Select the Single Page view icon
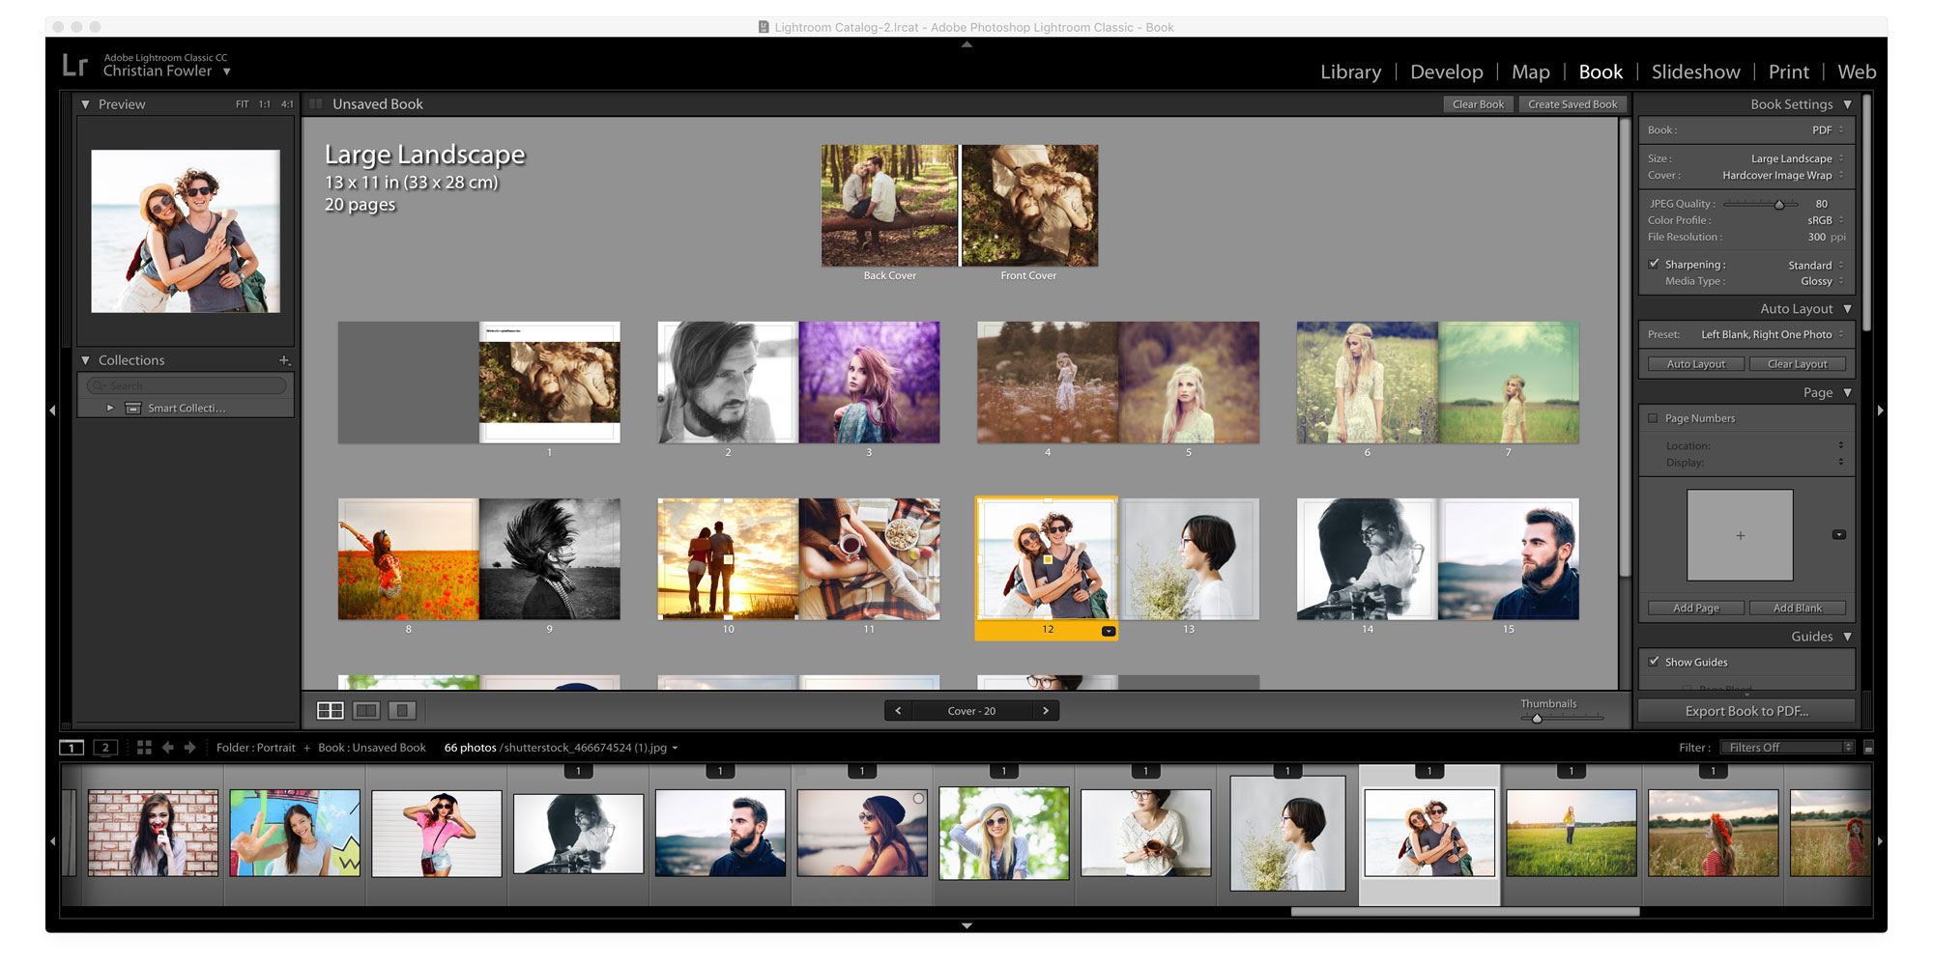Viewport: 1933px width, 966px height. pos(402,709)
